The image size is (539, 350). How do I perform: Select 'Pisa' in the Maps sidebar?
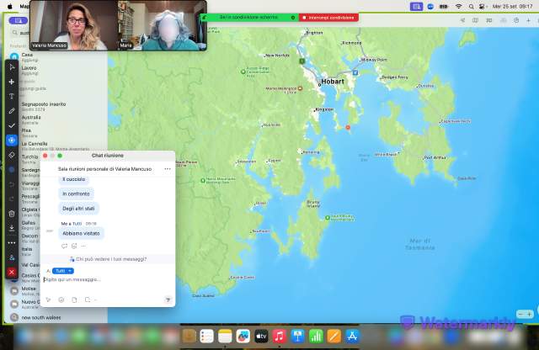pyautogui.click(x=27, y=130)
